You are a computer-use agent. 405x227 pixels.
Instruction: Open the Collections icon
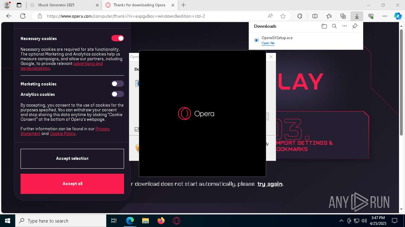(x=343, y=16)
